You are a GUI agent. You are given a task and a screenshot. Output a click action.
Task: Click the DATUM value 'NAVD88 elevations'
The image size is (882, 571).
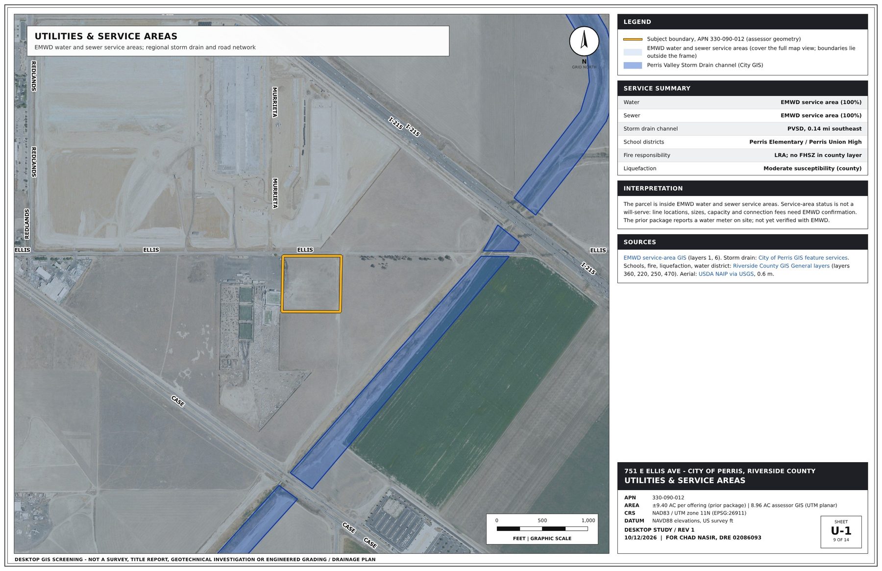click(x=692, y=521)
